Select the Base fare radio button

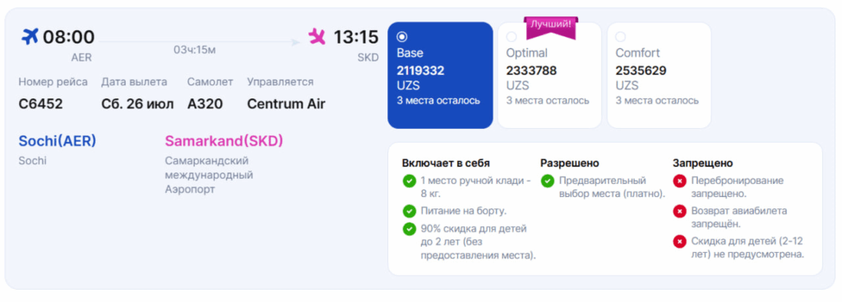pyautogui.click(x=401, y=37)
